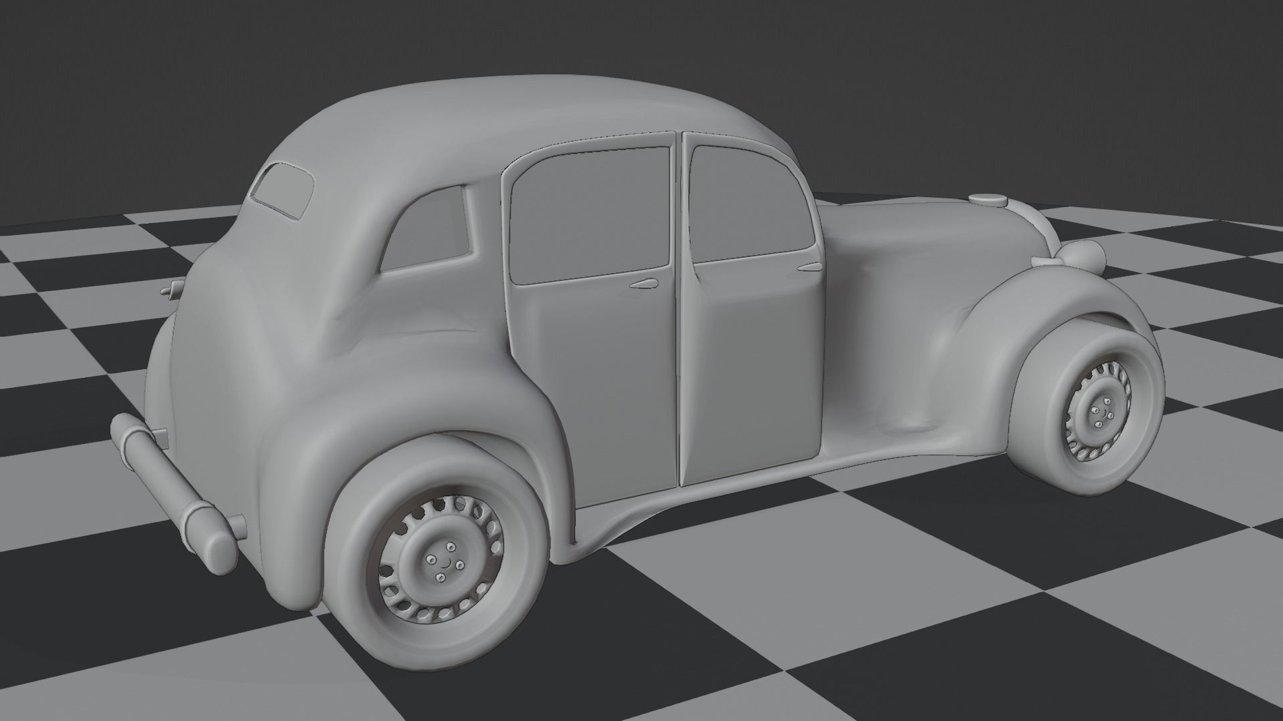Select the small rear windshield window

(283, 190)
